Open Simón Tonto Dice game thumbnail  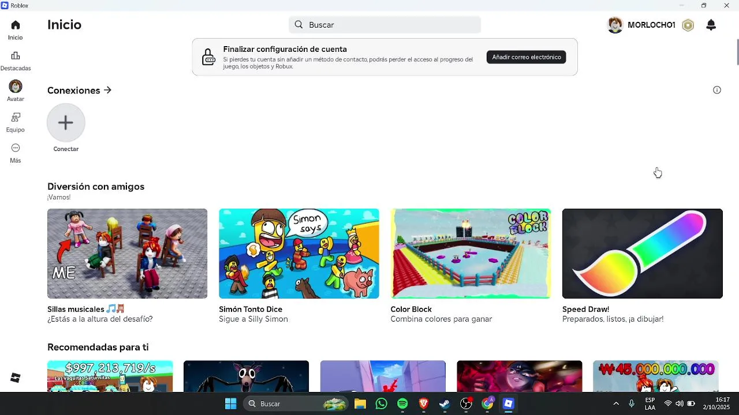click(299, 254)
